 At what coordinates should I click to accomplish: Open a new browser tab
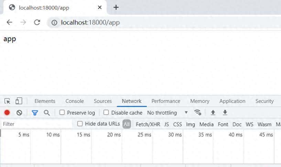tap(116, 8)
